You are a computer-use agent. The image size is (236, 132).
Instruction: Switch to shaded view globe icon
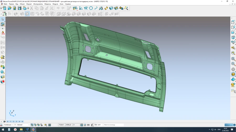[233, 74]
